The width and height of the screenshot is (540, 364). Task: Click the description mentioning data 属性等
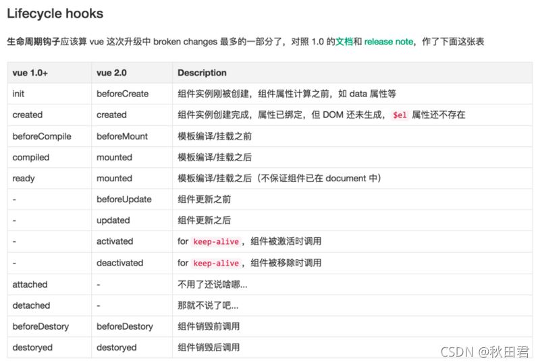coord(287,94)
